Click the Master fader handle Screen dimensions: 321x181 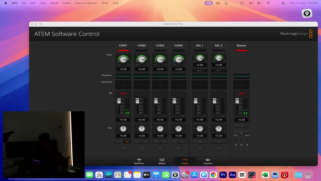[x=237, y=101]
